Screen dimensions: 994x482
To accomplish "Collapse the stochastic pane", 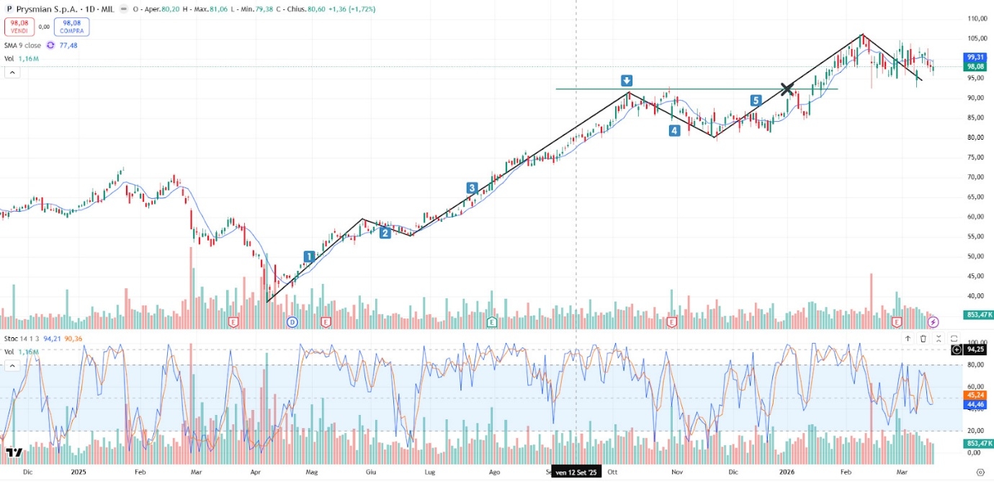I will tap(938, 339).
